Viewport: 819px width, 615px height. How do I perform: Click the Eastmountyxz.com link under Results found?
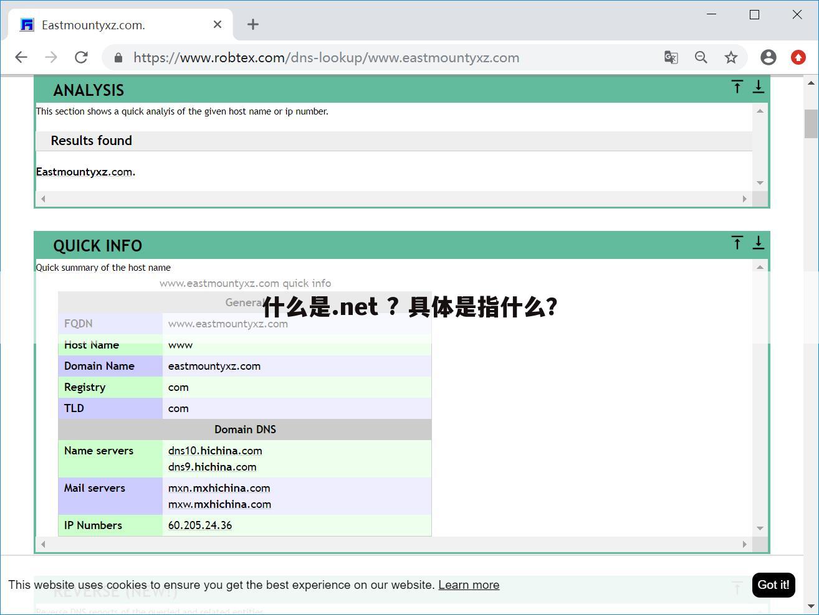coord(85,172)
